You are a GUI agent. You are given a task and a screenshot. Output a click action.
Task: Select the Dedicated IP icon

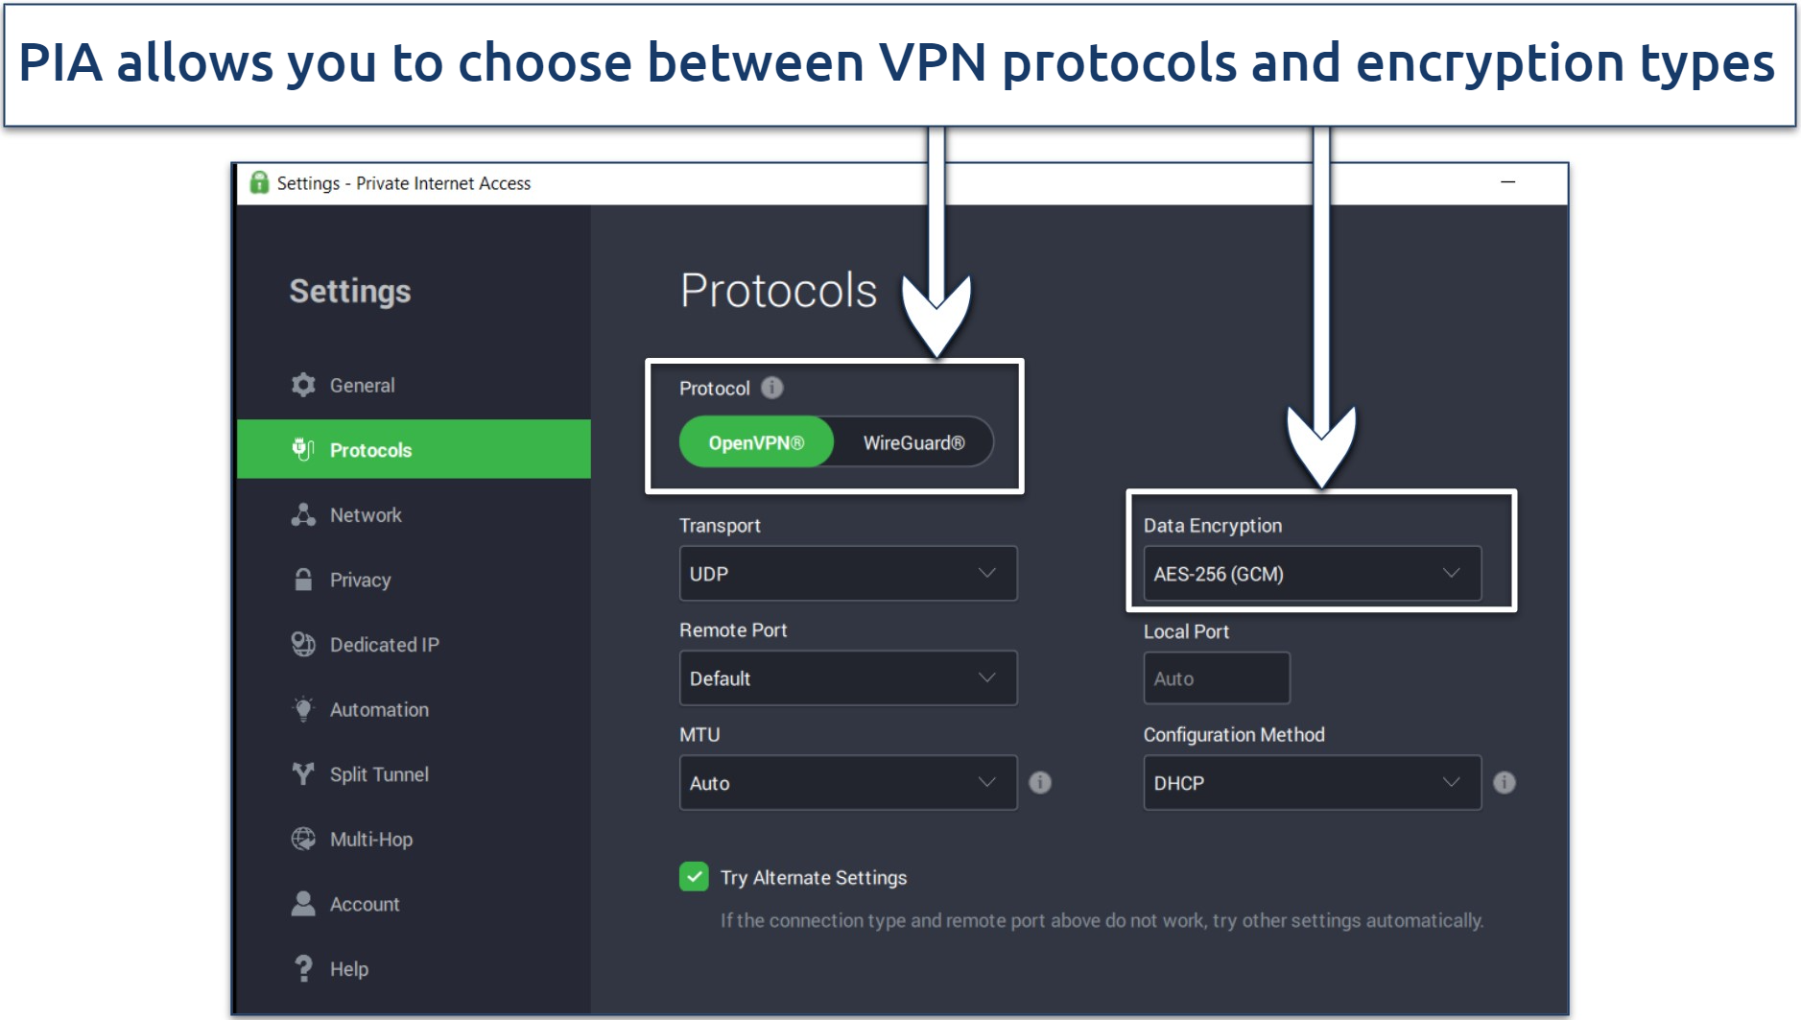(x=302, y=644)
